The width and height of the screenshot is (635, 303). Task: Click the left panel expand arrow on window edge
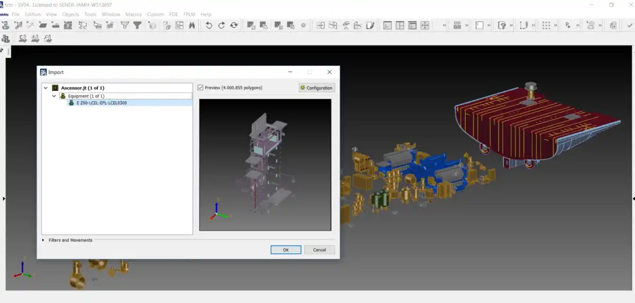point(3,199)
